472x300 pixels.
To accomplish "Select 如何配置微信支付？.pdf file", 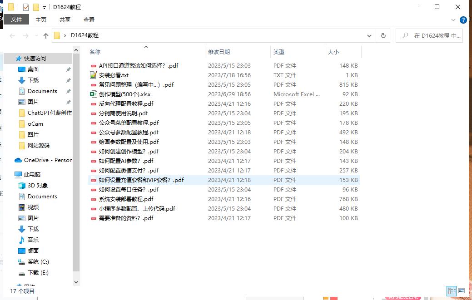I will pos(129,171).
